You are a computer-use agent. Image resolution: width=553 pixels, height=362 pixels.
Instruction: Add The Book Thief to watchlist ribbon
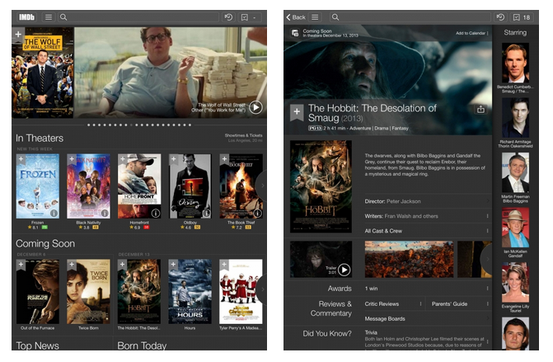tap(224, 159)
